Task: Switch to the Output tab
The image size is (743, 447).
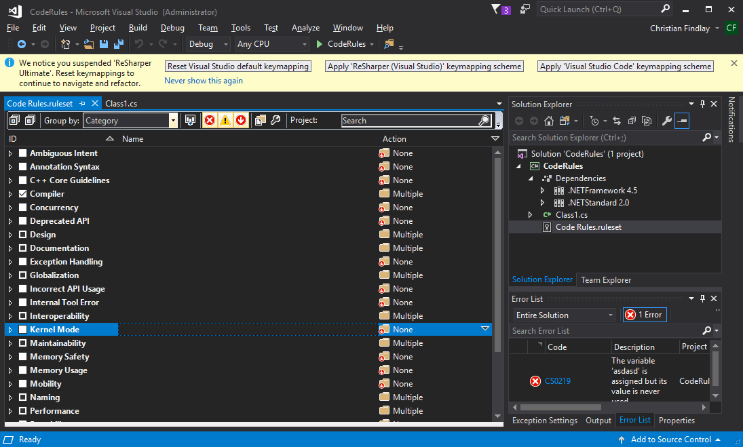Action: tap(598, 421)
